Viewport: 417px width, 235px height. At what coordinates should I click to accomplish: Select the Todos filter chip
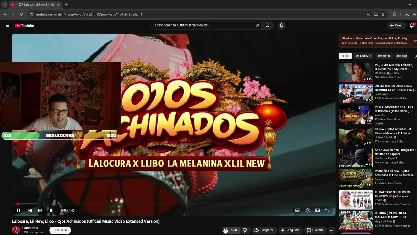click(345, 56)
